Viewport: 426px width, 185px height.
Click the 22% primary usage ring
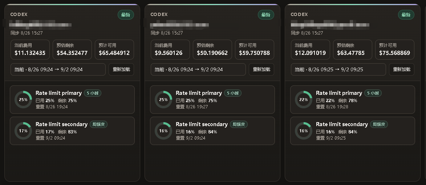[x=304, y=100]
